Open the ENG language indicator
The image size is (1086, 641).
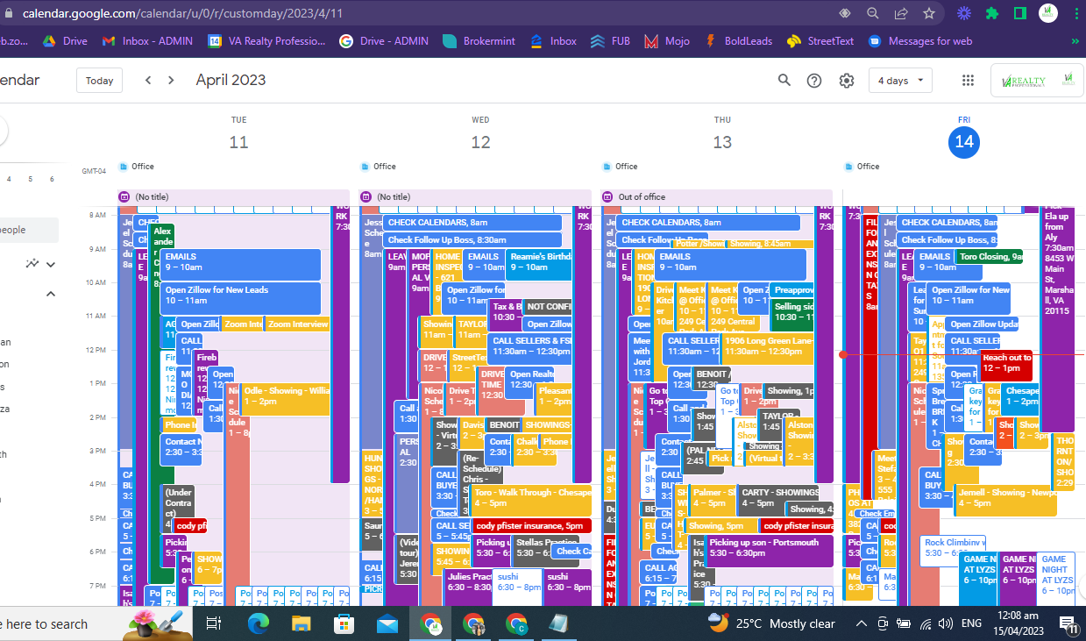[971, 623]
